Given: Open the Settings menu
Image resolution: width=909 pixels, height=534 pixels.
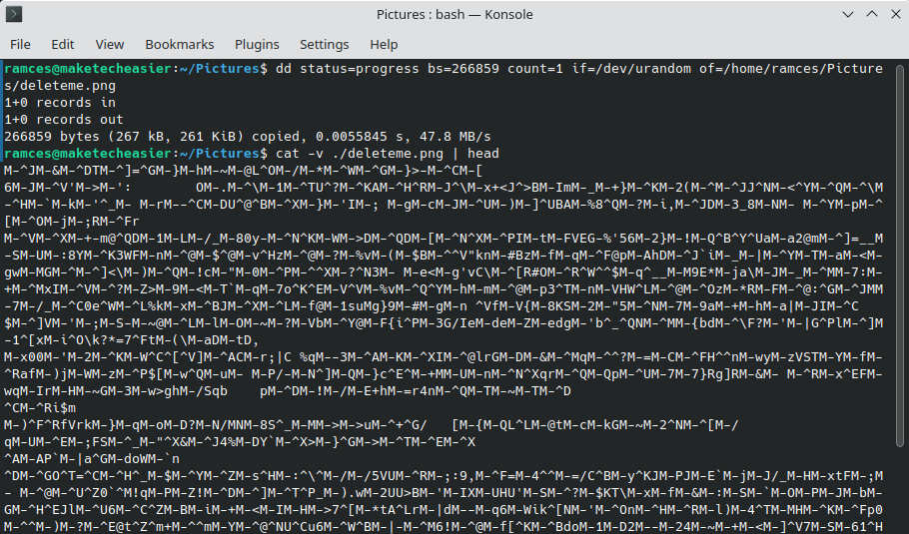Looking at the screenshot, I should tap(324, 45).
